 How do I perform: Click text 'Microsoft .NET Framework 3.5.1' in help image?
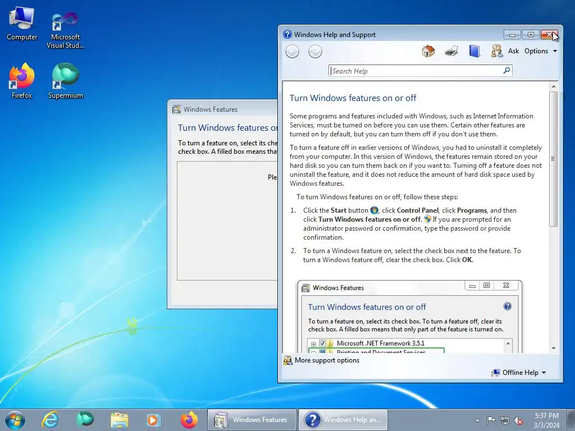(380, 343)
